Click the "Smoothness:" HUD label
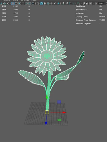 [x=81, y=10]
